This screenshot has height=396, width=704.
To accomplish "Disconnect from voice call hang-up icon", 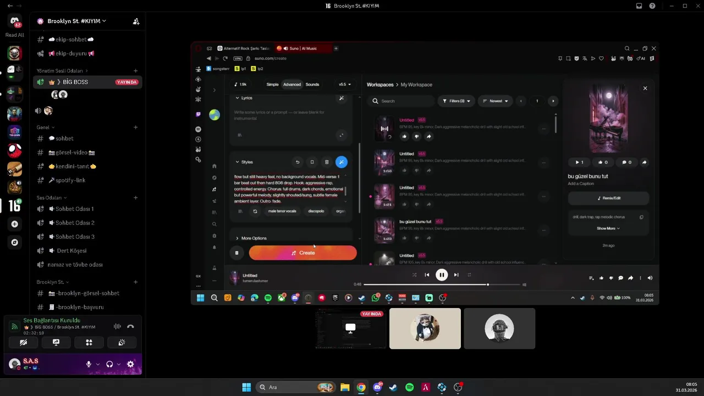I will [x=130, y=326].
